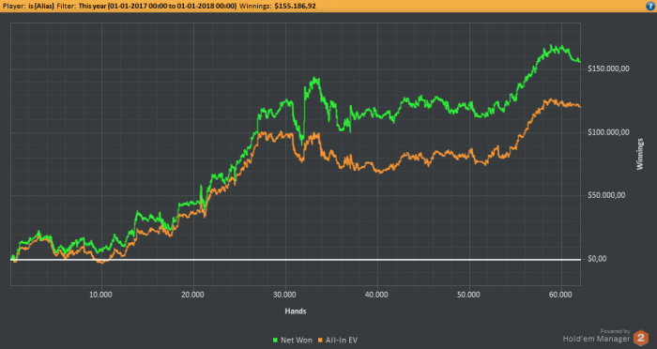
Task: Click the 60.000 hands axis label
Action: point(560,295)
